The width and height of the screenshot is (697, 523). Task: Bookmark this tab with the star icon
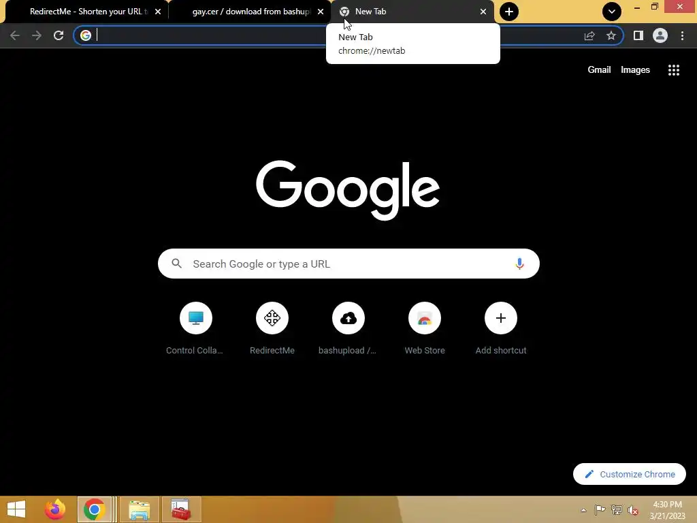pos(611,35)
